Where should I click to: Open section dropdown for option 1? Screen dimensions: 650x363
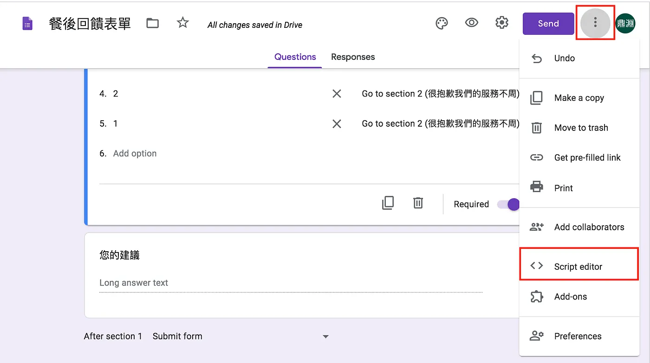tap(440, 123)
